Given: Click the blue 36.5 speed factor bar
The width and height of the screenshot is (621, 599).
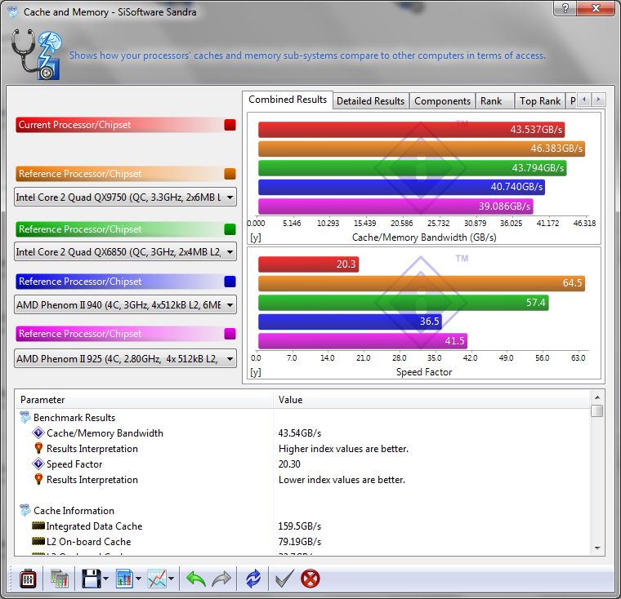Looking at the screenshot, I should [x=350, y=322].
